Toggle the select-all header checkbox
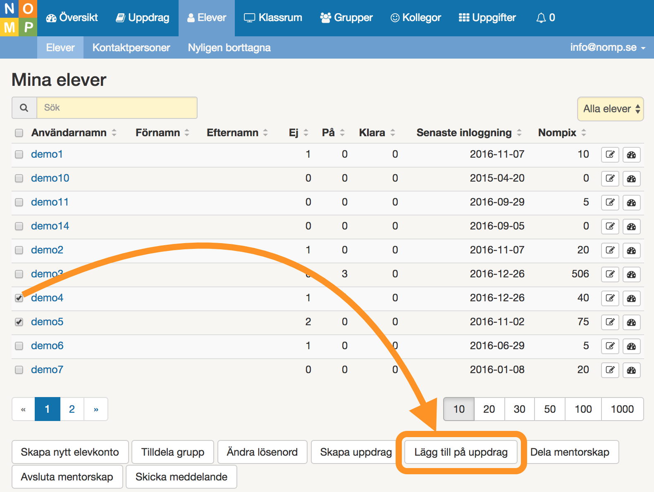 pos(19,133)
